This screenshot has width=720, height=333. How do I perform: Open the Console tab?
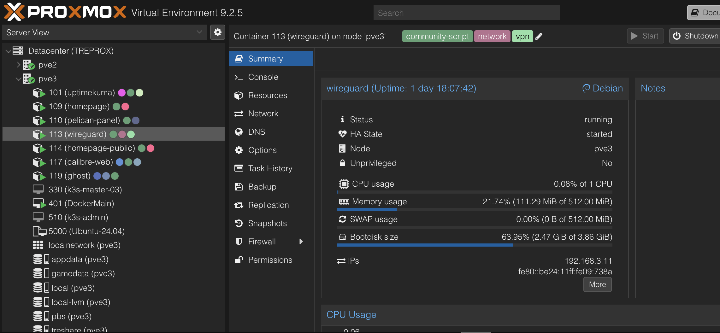(x=271, y=77)
